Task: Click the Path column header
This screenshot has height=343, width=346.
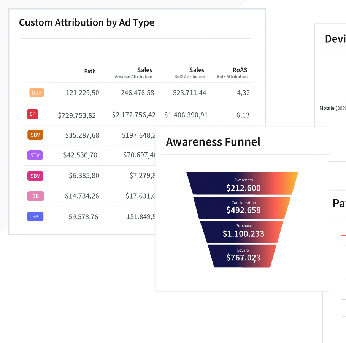Action: coord(90,71)
